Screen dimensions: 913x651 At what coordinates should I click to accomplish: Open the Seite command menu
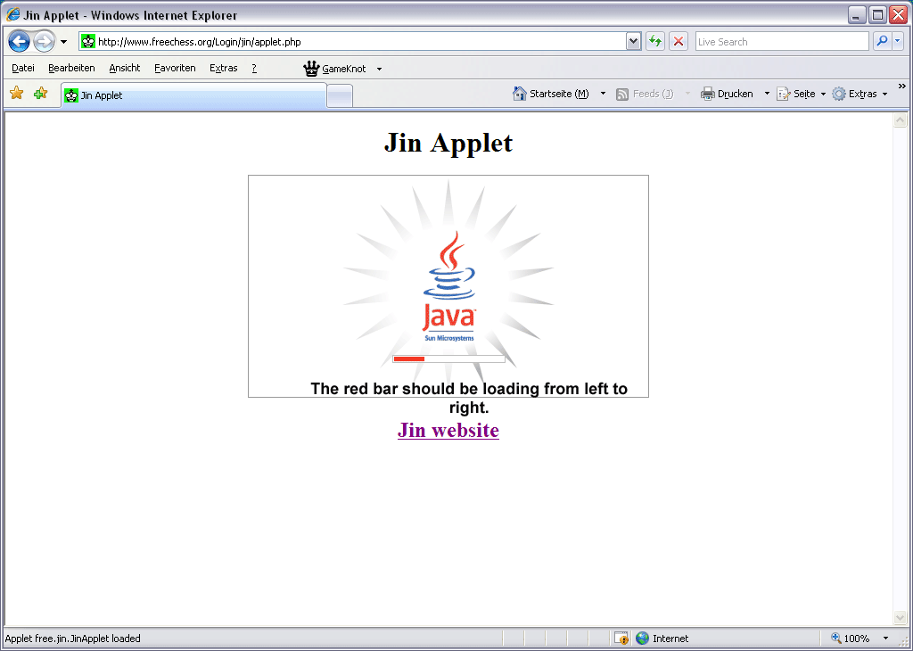(802, 94)
